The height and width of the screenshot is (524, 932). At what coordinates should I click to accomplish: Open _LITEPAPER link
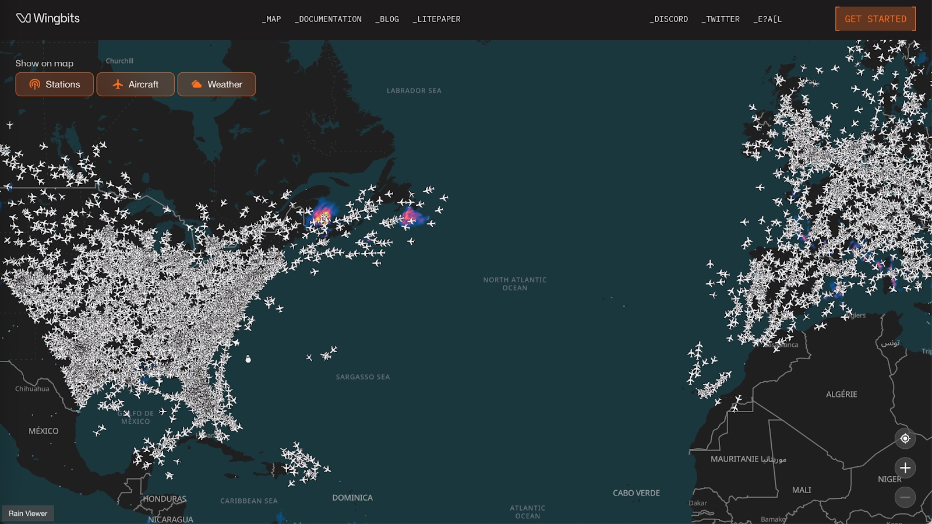pyautogui.click(x=437, y=19)
